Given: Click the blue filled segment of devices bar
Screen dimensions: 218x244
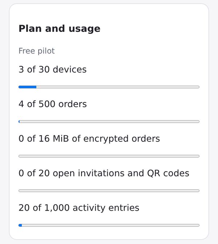Looking at the screenshot, I should (x=28, y=87).
